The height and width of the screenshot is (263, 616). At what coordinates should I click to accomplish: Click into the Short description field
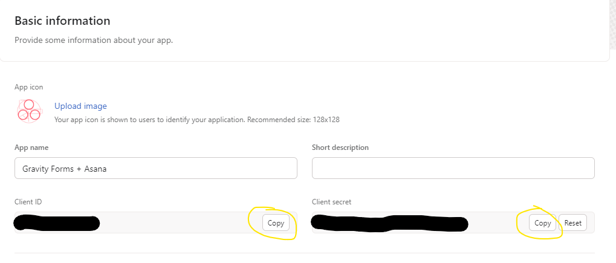coord(453,169)
